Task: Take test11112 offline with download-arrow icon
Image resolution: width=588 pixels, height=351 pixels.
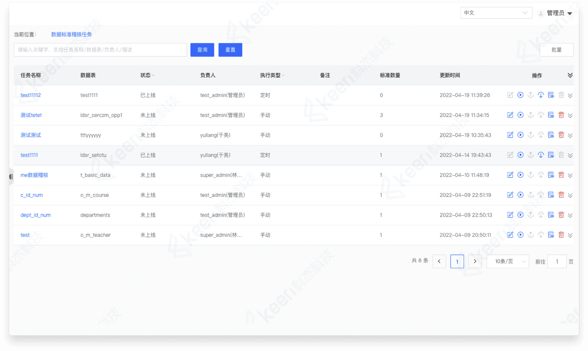Action: pos(541,95)
